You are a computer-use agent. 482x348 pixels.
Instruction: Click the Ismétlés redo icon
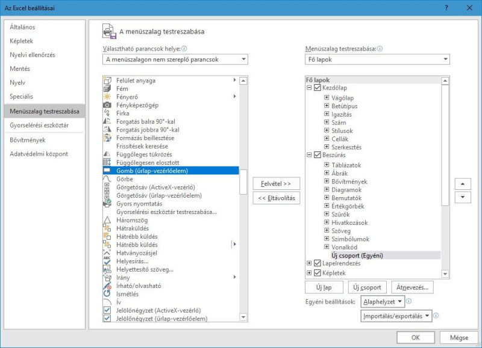107,294
